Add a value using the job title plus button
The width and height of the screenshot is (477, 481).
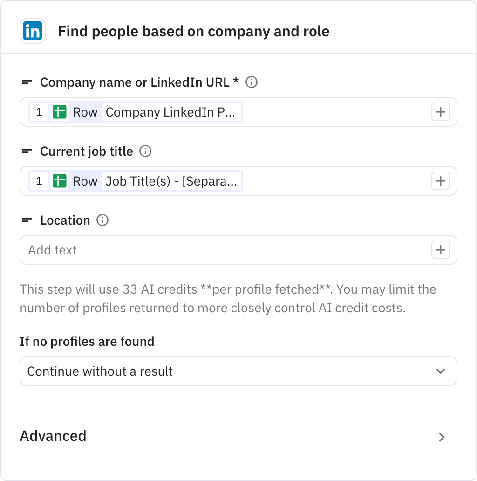click(x=440, y=181)
